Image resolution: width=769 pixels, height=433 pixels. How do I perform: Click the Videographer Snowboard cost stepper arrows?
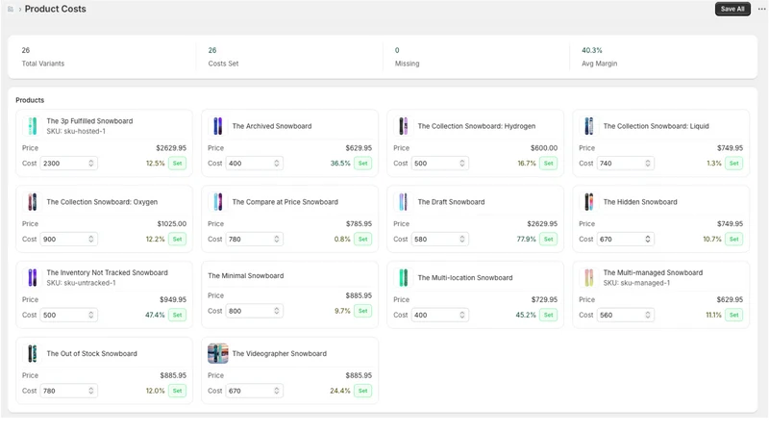277,391
